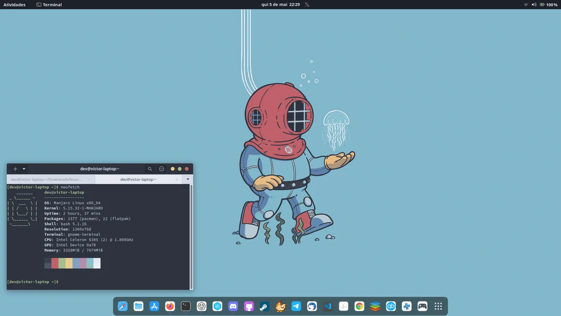Click the new tab plus button

pos(15,169)
